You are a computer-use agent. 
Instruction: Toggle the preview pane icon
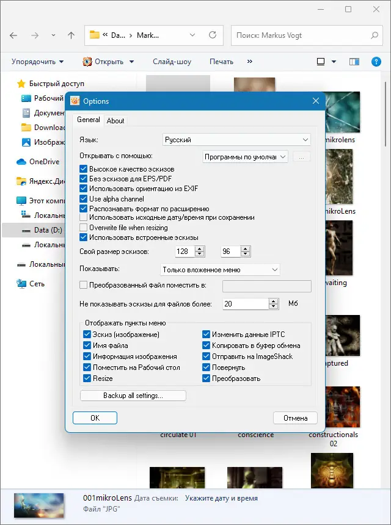point(354,62)
